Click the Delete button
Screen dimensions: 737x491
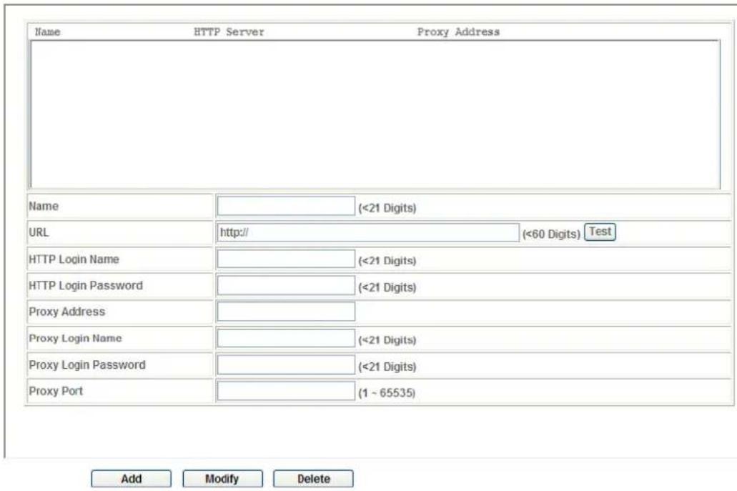314,479
